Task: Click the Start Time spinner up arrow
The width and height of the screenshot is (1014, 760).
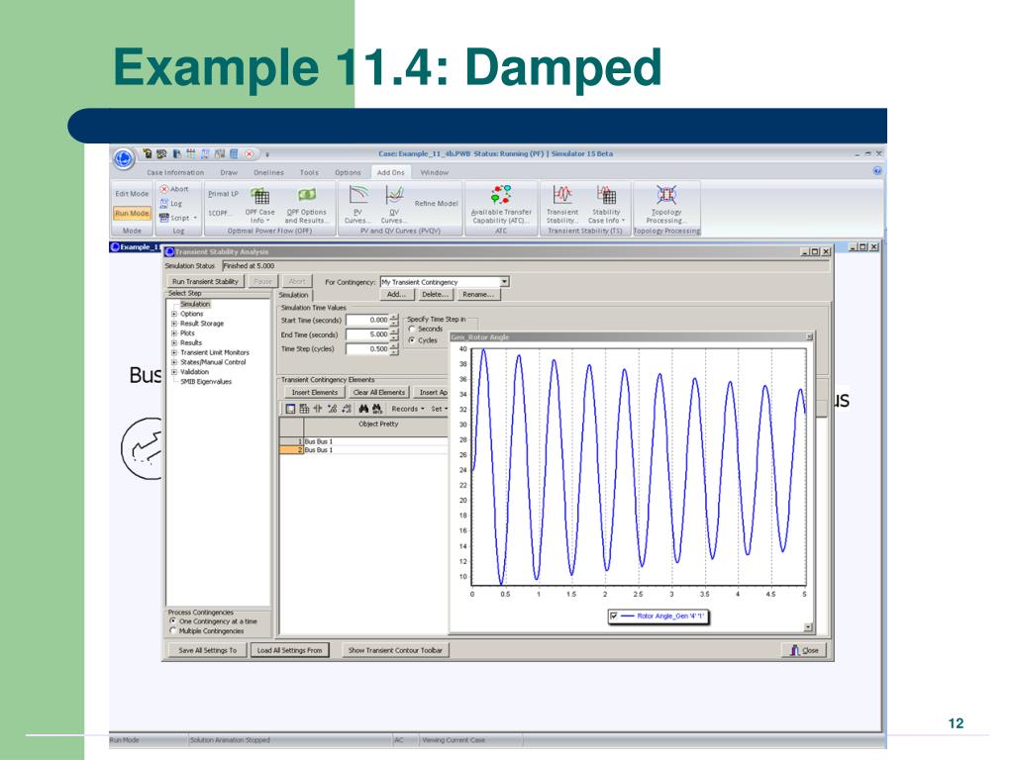Action: point(394,317)
